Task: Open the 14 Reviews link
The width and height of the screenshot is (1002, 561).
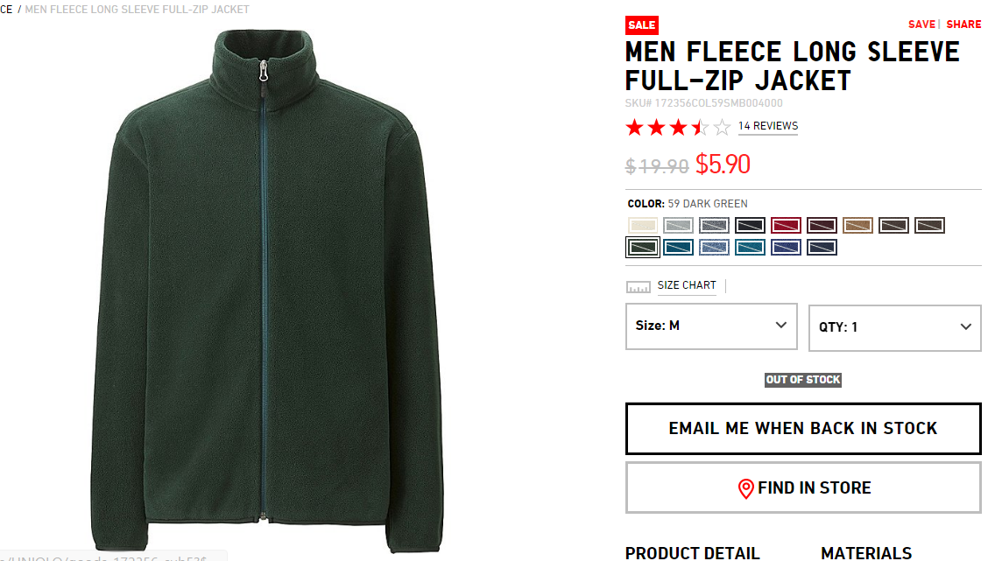Action: [768, 126]
